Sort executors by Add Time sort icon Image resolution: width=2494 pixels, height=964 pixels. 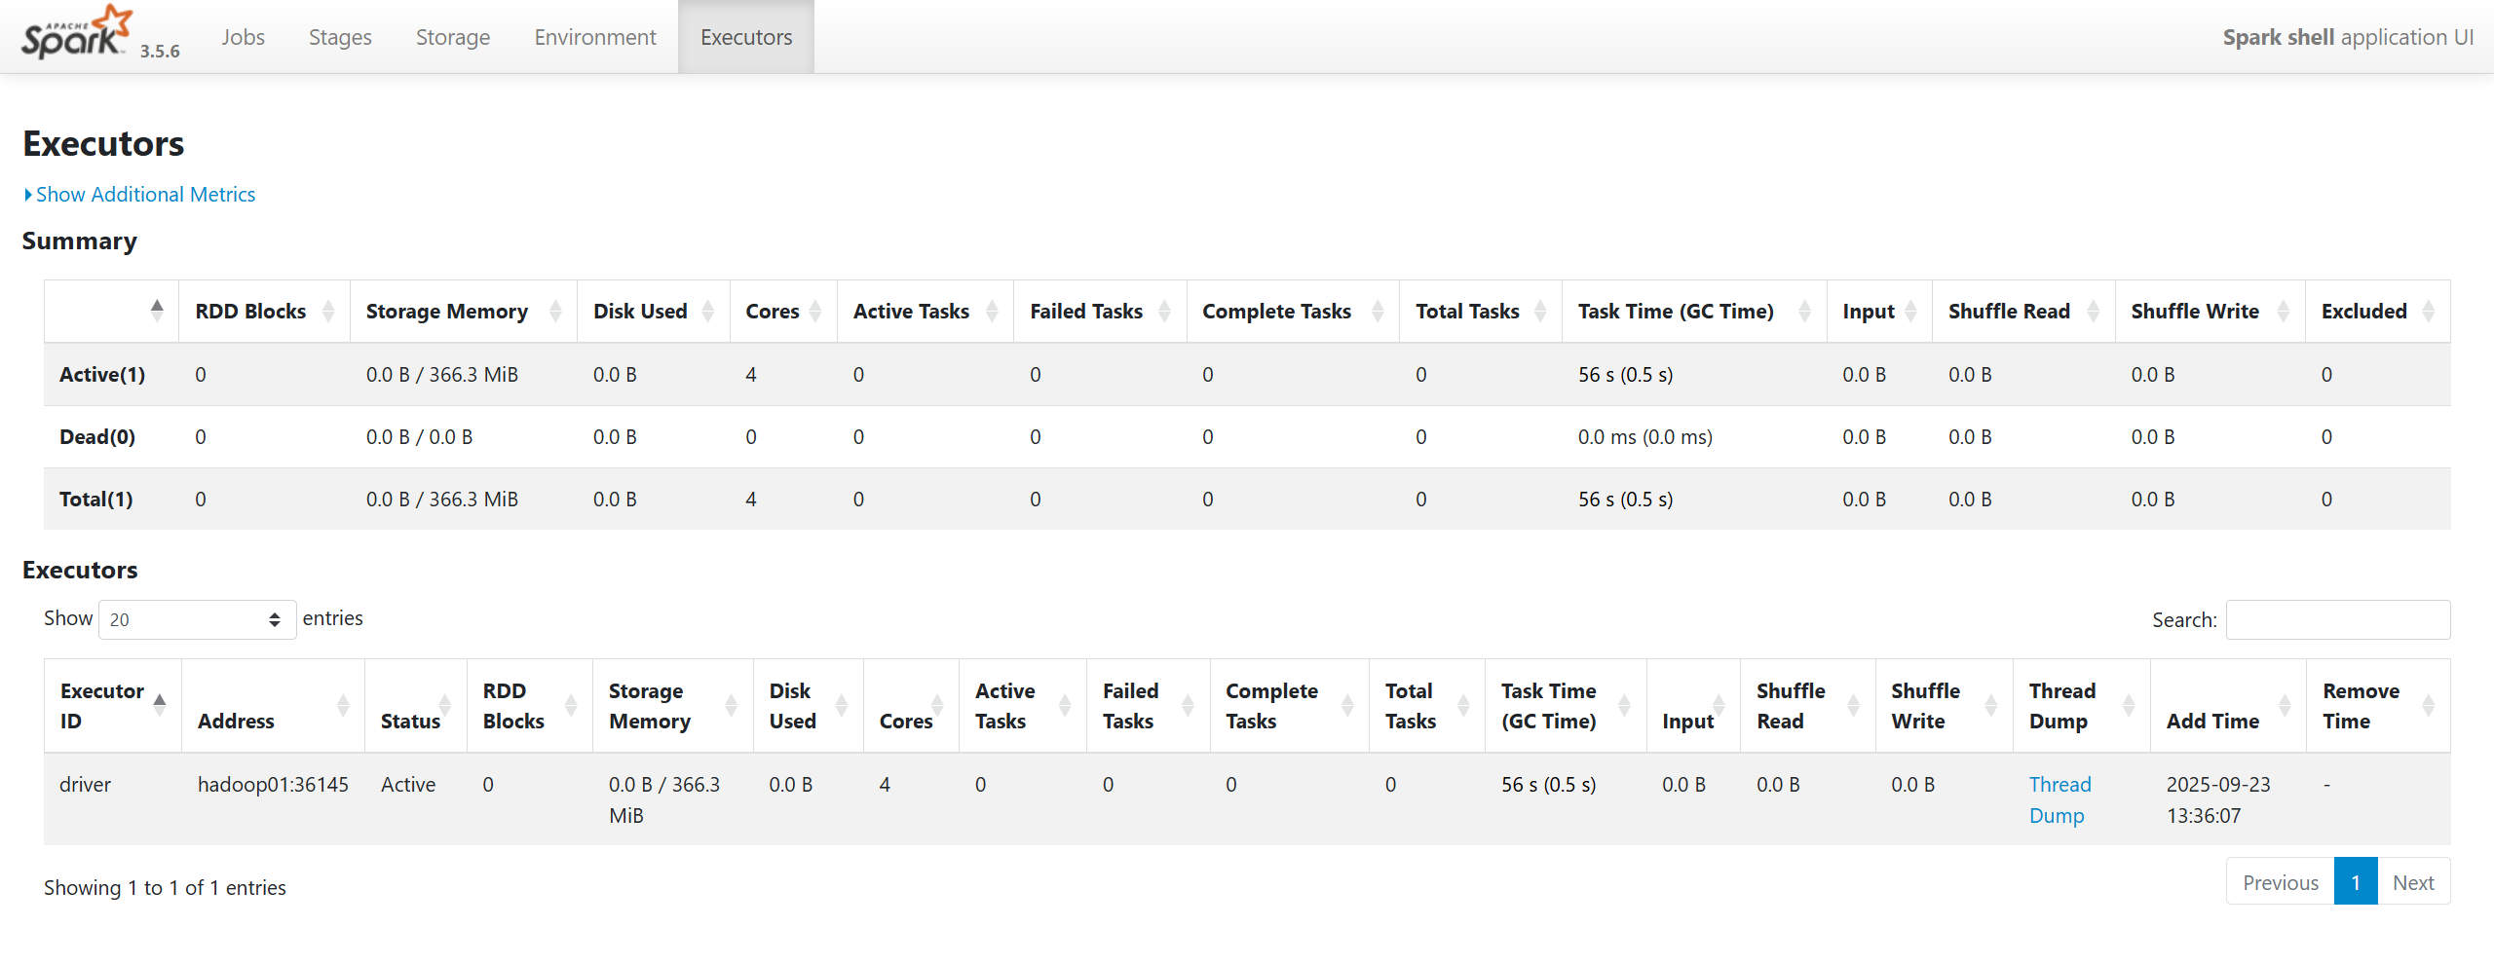tap(2285, 706)
